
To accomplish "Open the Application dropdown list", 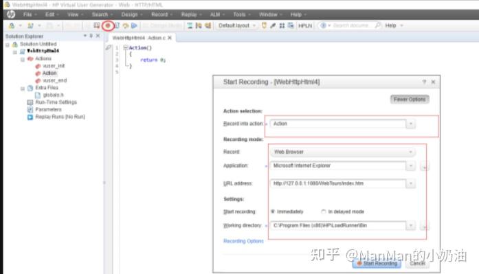I will 411,165.
